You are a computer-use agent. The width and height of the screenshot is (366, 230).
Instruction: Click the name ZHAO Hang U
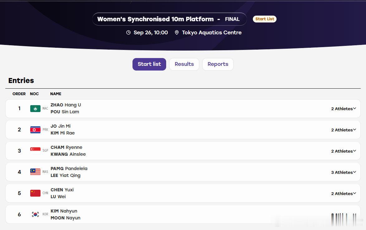(x=66, y=105)
